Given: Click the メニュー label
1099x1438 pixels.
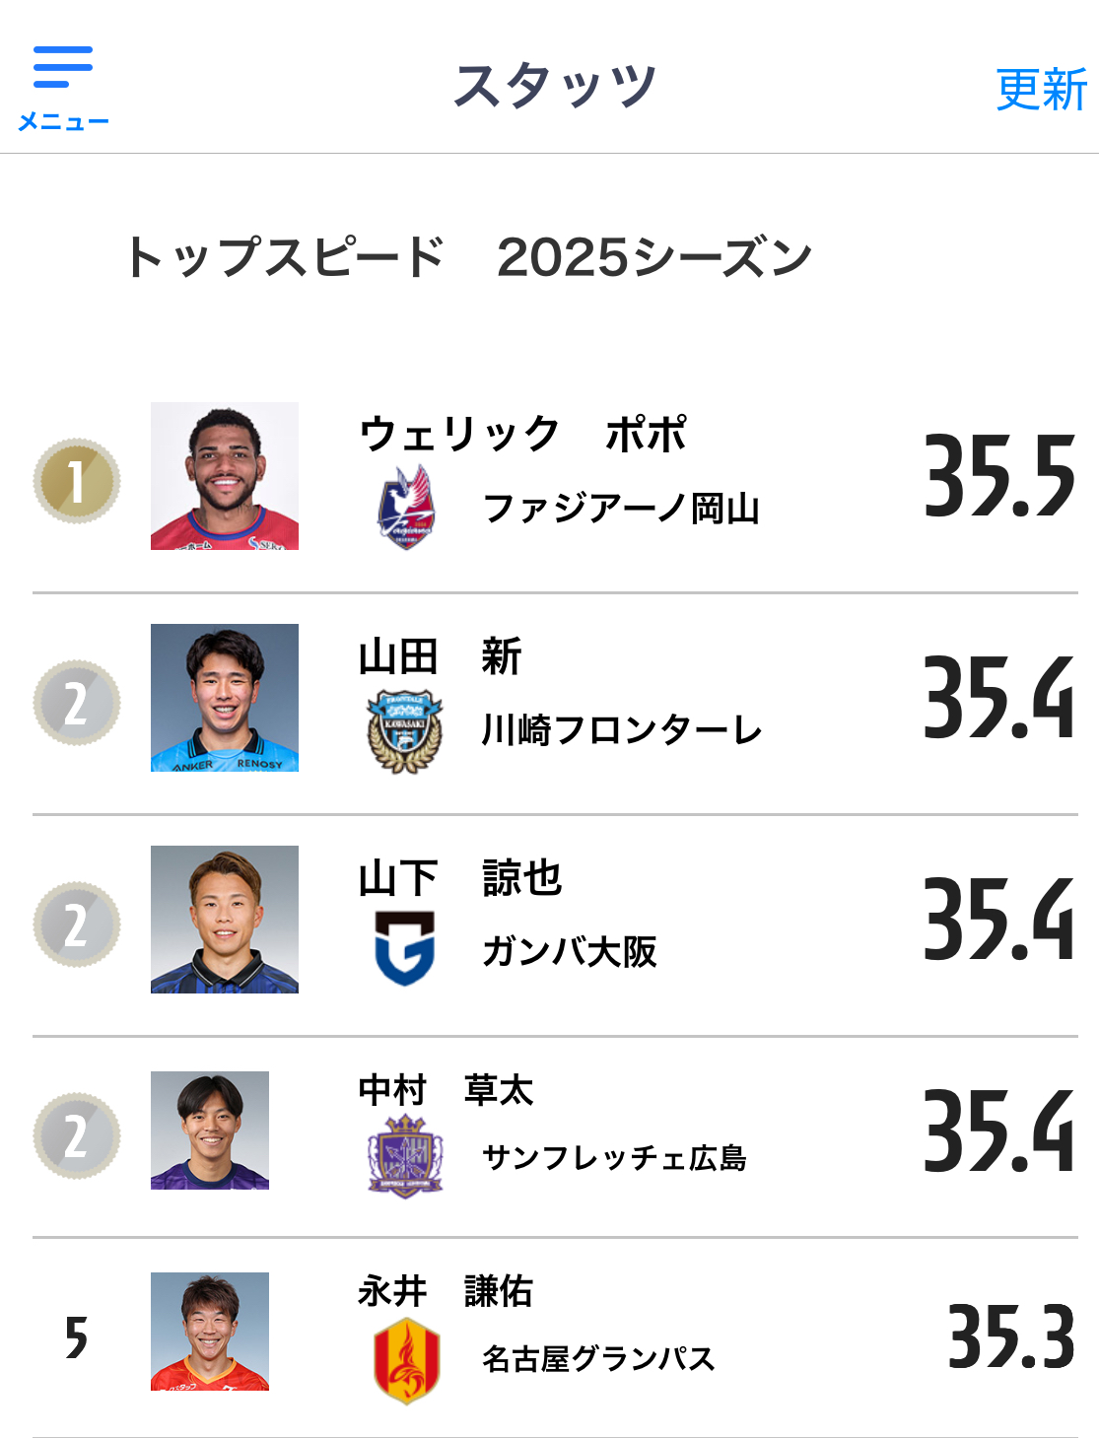Looking at the screenshot, I should [63, 121].
